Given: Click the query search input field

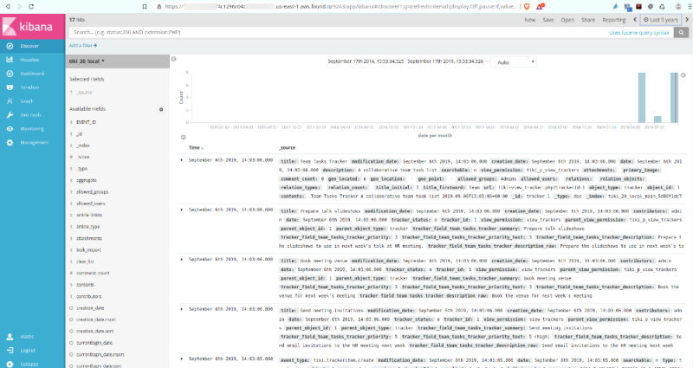Looking at the screenshot, I should (x=336, y=32).
